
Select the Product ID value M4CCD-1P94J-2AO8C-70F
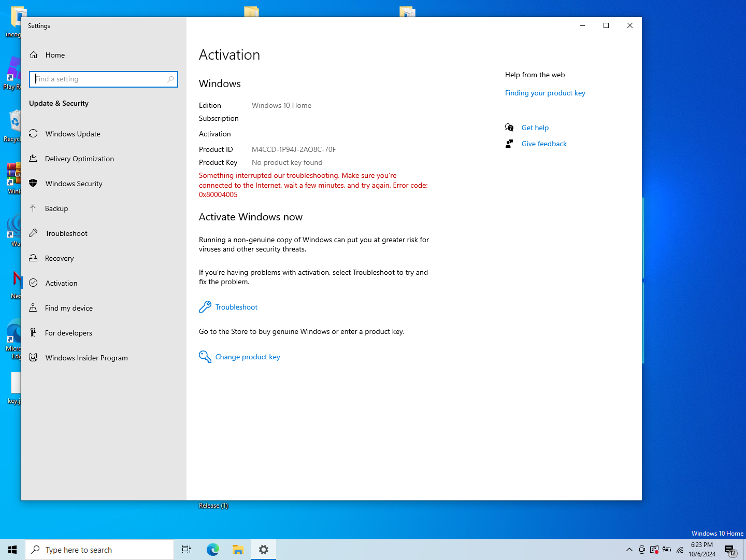294,149
